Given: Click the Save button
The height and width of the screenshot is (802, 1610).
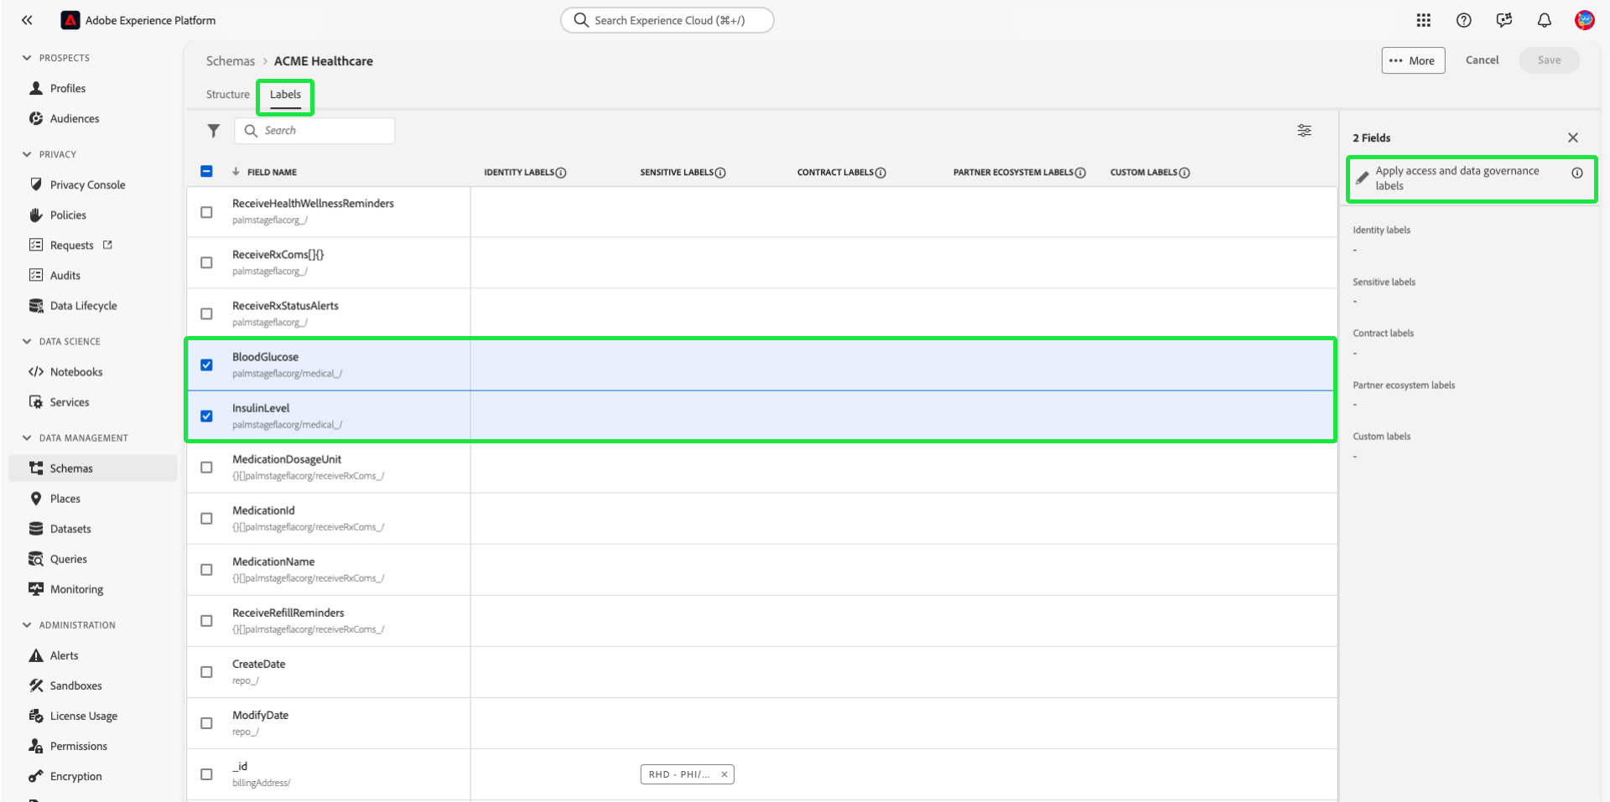Looking at the screenshot, I should pos(1549,60).
